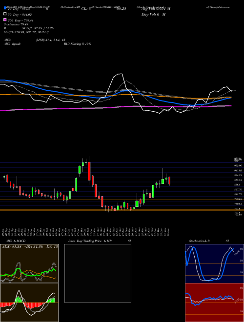Click the 'Stochastics & R' panel title

point(200,241)
